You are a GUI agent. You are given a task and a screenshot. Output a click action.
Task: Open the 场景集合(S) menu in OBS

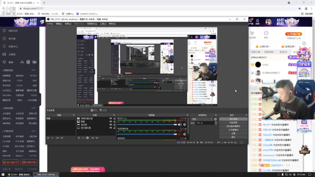92,24
